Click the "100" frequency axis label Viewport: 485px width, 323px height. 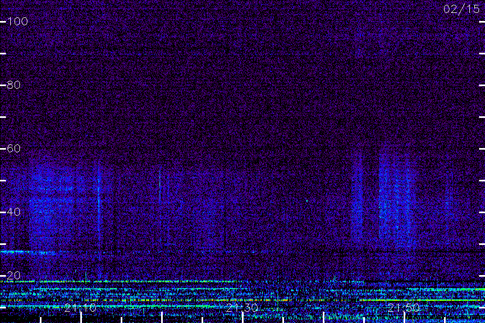(17, 22)
